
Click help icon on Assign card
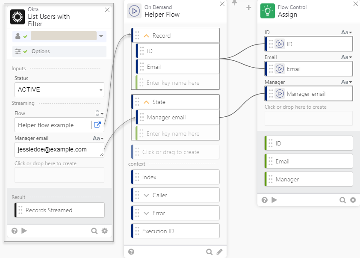(x=265, y=200)
